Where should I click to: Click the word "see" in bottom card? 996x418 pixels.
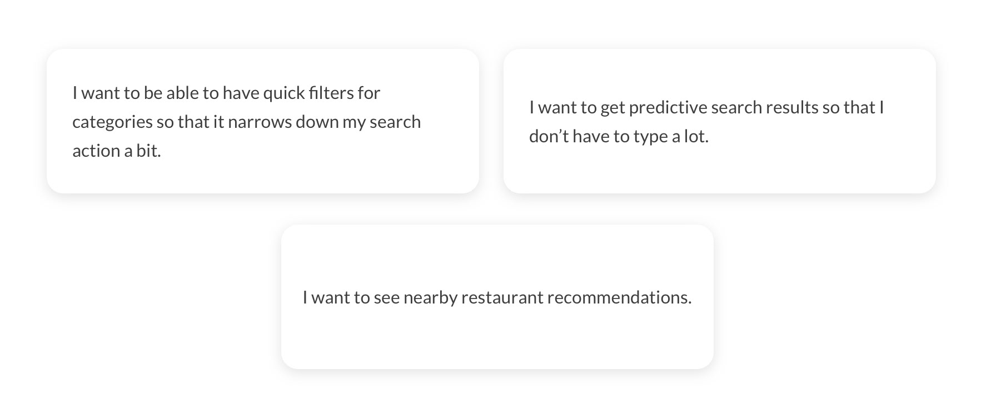coord(387,298)
